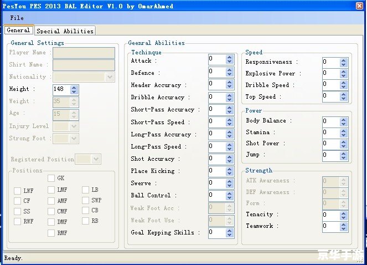The image size is (367, 265).
Task: Increase the Shot Power value
Action: coord(343,142)
